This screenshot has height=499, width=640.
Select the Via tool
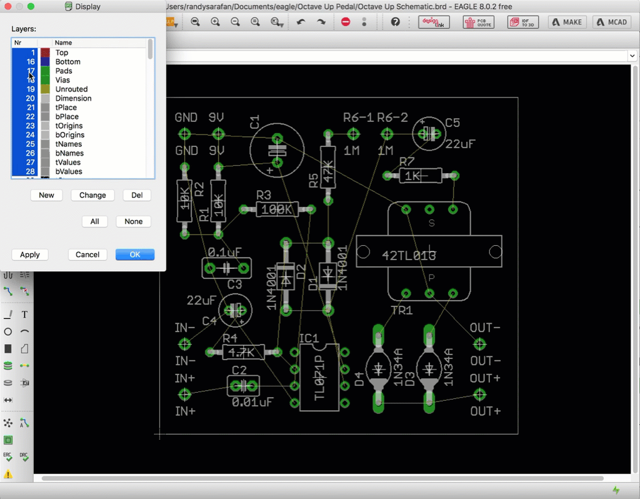7,365
